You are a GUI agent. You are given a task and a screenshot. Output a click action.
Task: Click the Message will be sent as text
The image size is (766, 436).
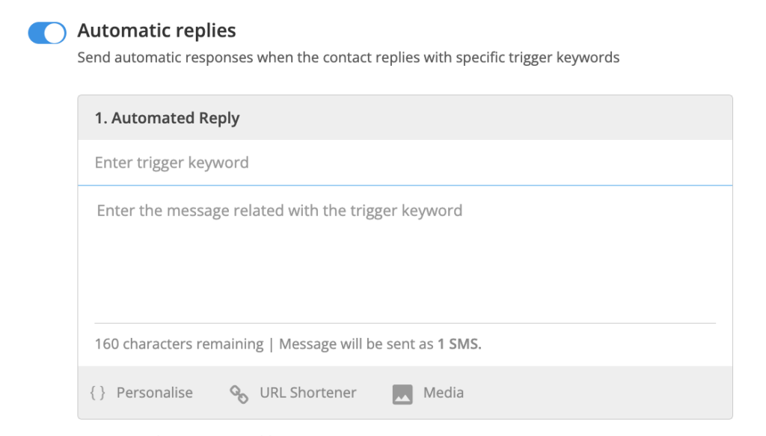[356, 344]
